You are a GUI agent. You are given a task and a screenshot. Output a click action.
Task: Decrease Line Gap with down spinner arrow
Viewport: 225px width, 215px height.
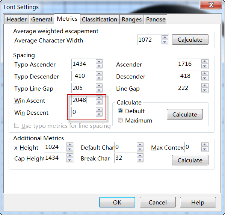pos(204,90)
